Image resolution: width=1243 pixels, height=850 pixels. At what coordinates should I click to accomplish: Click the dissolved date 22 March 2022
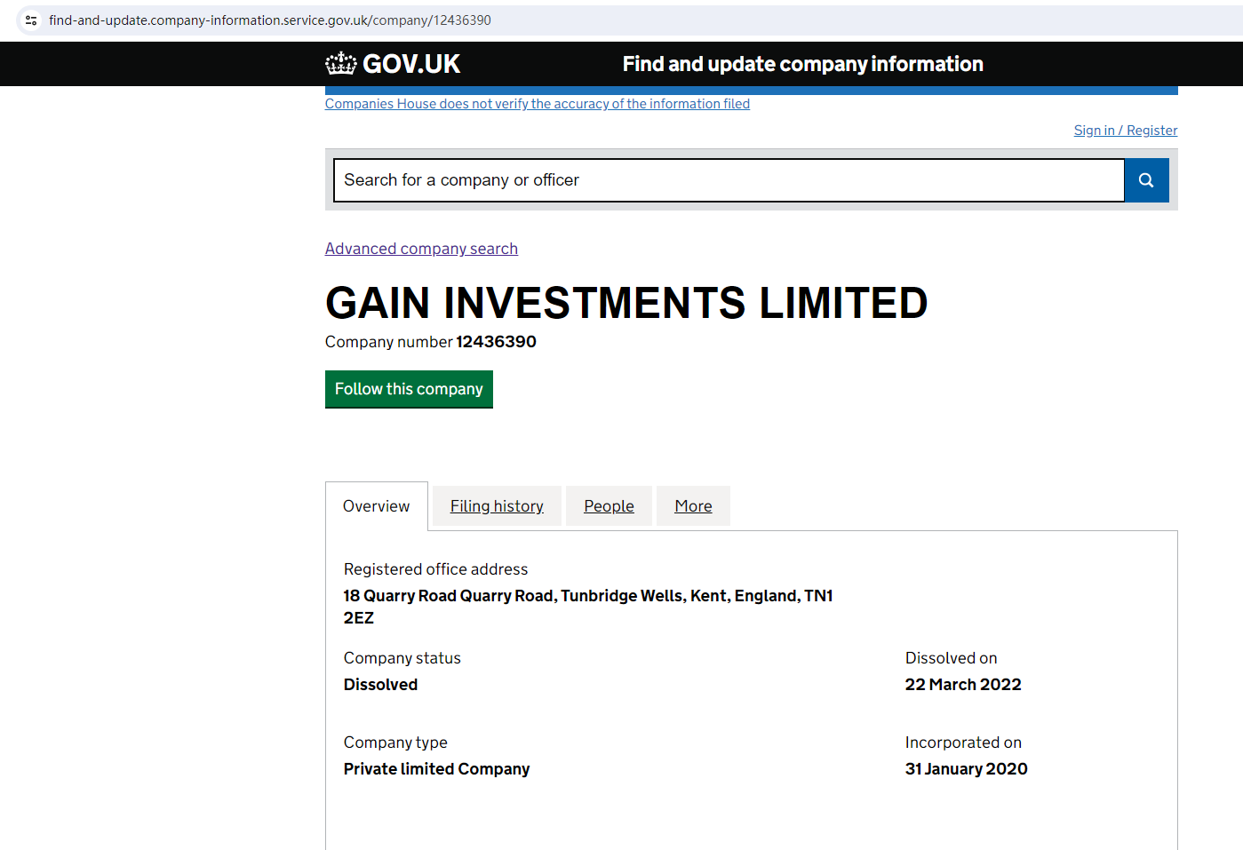(x=963, y=685)
